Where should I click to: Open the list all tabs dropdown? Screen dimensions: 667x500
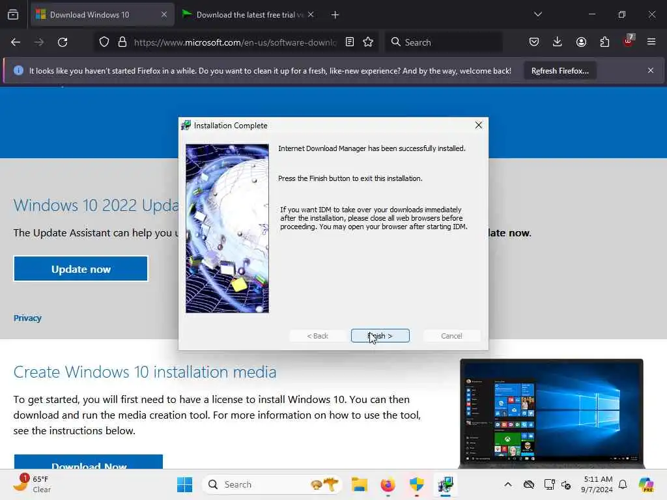(537, 14)
